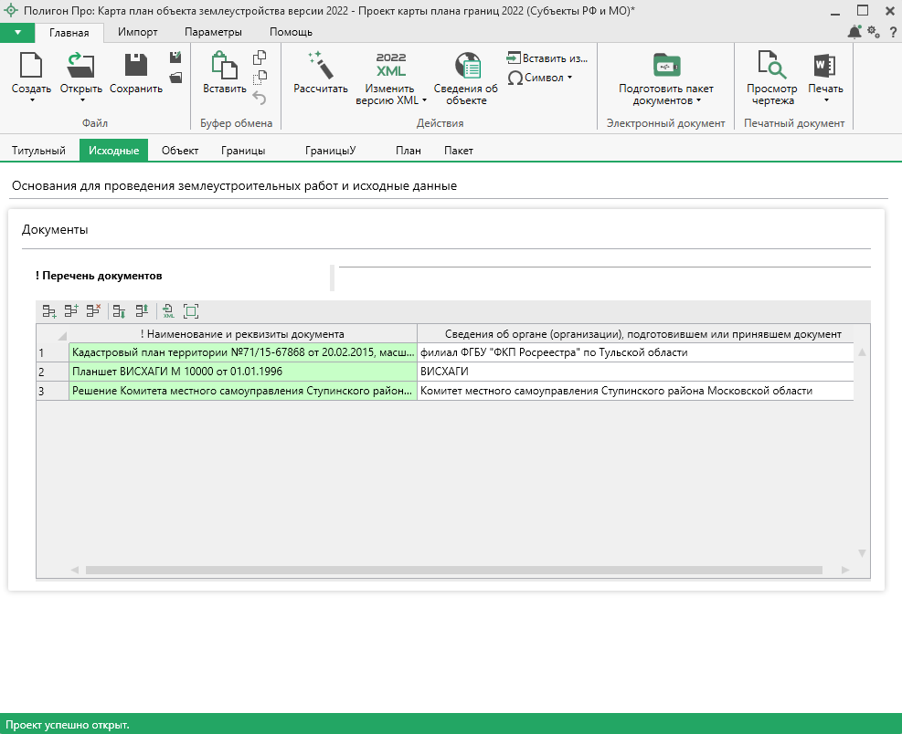Add a new row to documents table

49,311
